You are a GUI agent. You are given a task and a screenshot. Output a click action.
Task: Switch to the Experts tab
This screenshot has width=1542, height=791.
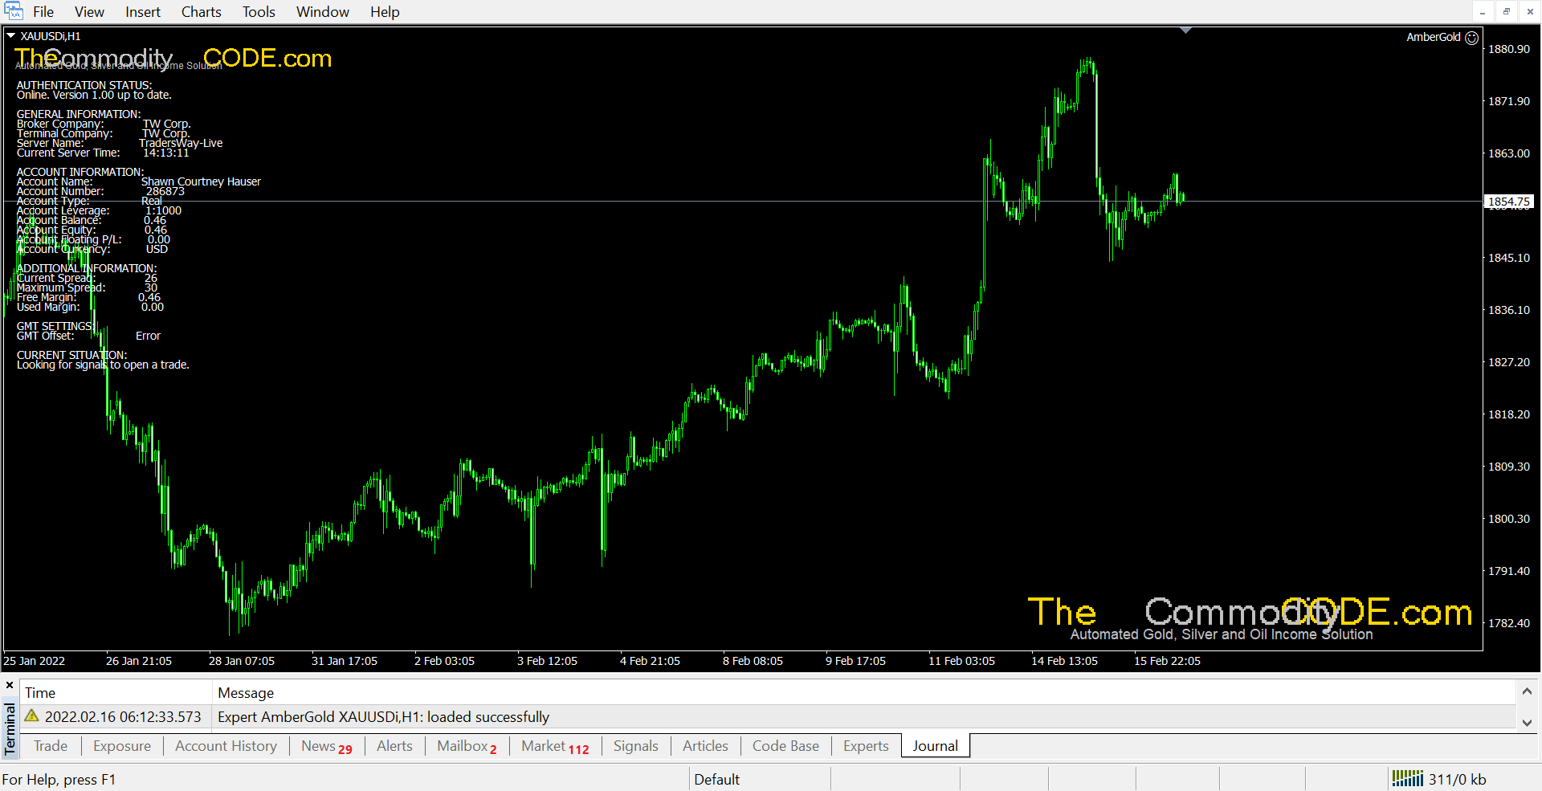pyautogui.click(x=866, y=746)
